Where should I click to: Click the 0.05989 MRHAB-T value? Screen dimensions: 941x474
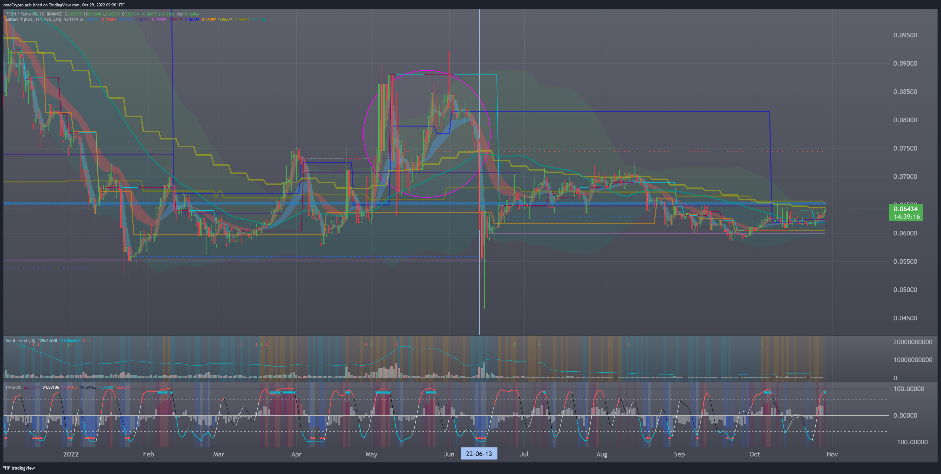pos(159,20)
